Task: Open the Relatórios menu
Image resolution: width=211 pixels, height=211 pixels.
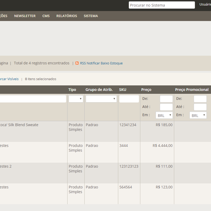Action: click(66, 16)
